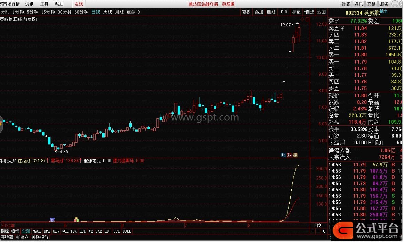The width and height of the screenshot is (404, 242).
Task: Select the 日线 daily timeframe
Action: click(x=96, y=12)
